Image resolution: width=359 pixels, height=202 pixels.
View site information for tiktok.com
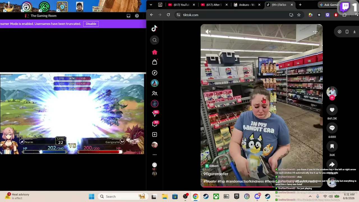tap(178, 15)
